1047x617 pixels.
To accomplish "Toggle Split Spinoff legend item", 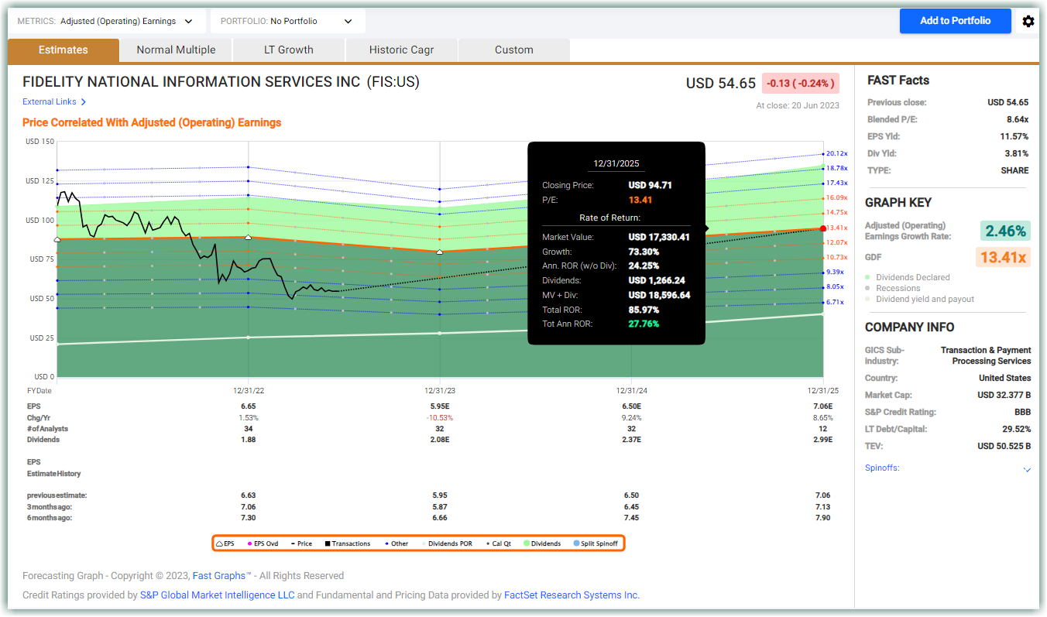I will (596, 543).
